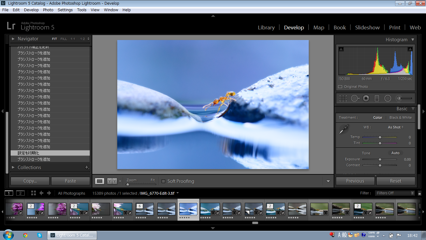Click the Previous button
Image resolution: width=426 pixels, height=240 pixels.
coord(355,181)
